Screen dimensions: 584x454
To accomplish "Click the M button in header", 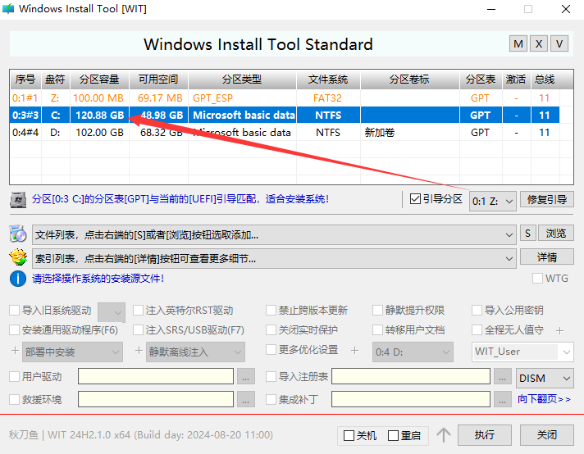I will coord(518,44).
